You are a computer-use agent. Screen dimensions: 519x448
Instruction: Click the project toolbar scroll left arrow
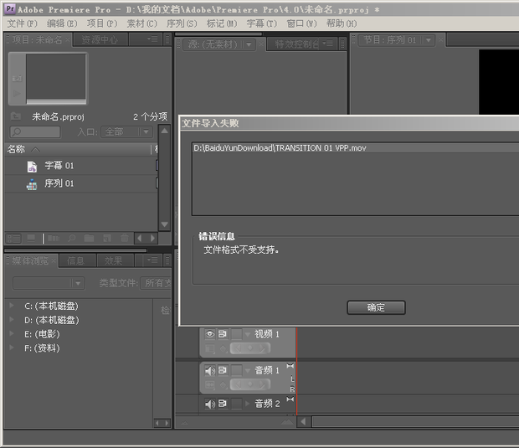point(139,239)
